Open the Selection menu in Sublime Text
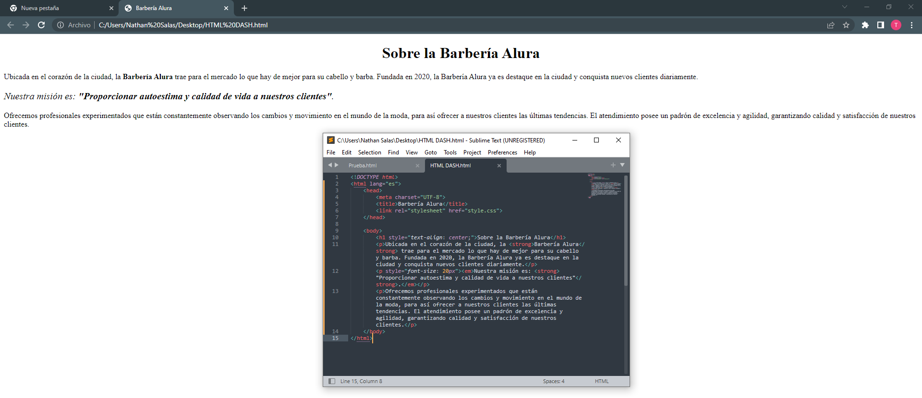Viewport: 922px width, 398px height. [369, 152]
